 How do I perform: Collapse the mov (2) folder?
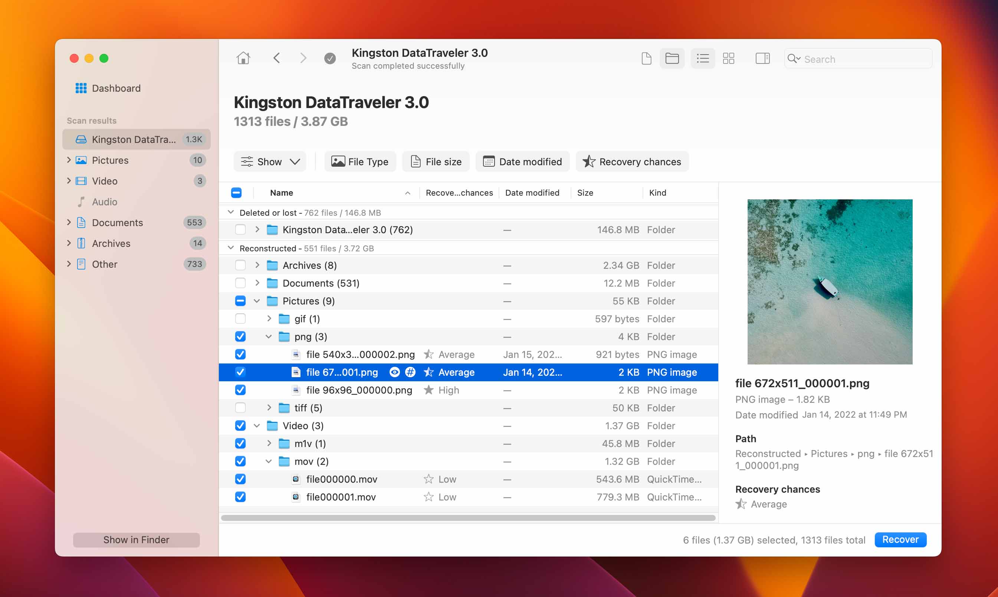(x=269, y=461)
